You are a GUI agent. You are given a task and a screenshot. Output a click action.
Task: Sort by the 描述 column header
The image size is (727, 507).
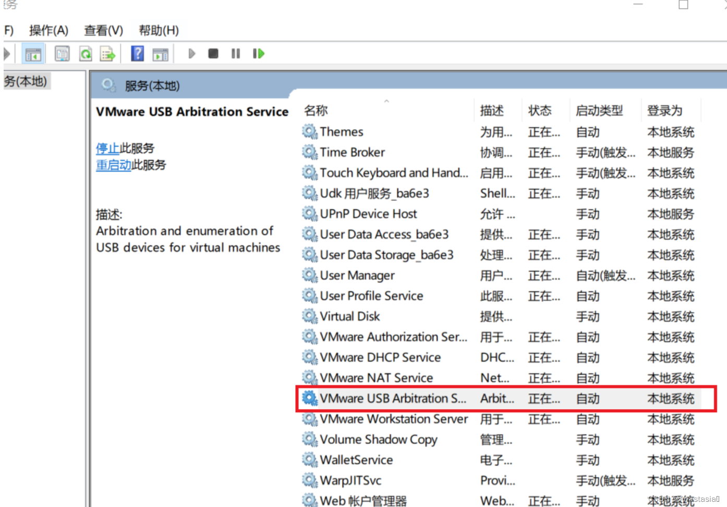tap(492, 110)
